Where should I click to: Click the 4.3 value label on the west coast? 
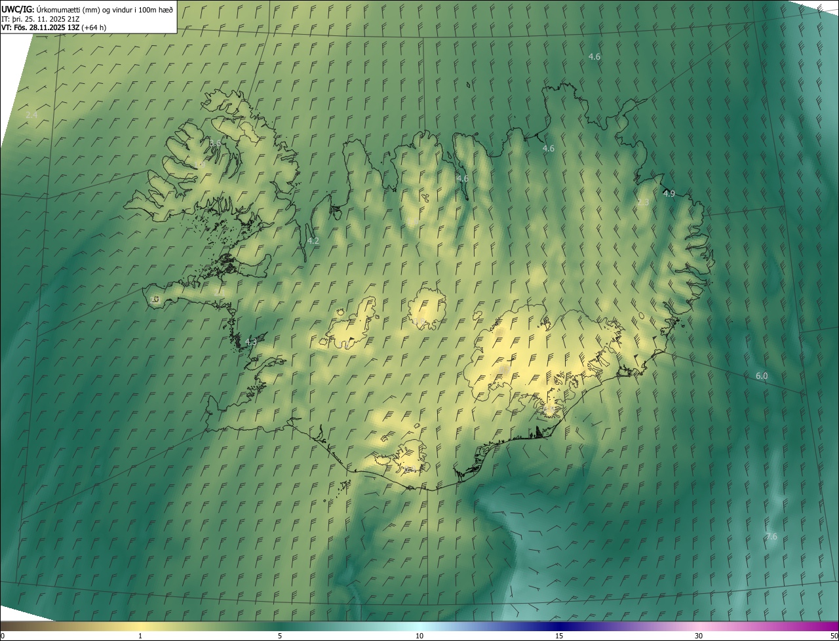point(251,342)
